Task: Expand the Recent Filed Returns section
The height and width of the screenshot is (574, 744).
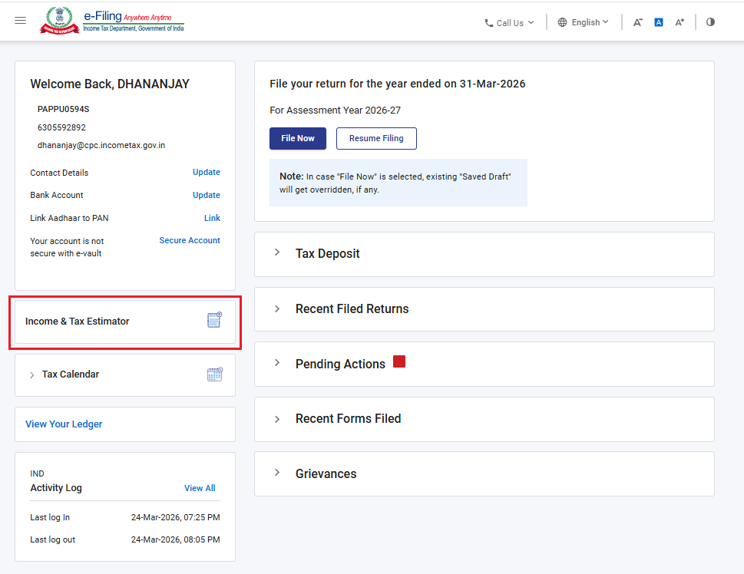Action: click(277, 308)
